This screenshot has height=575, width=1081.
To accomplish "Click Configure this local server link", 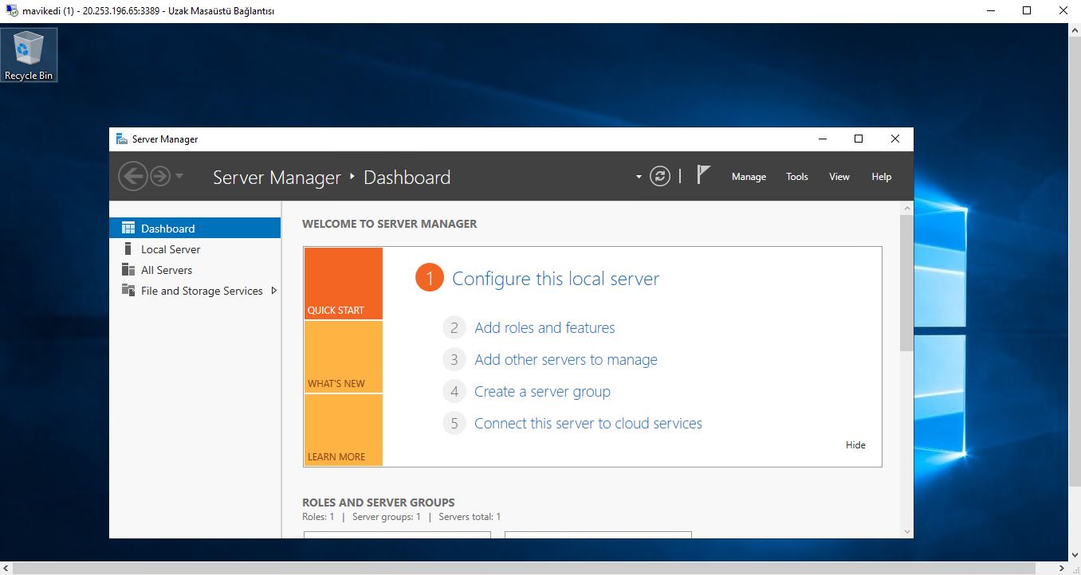I will [x=556, y=279].
